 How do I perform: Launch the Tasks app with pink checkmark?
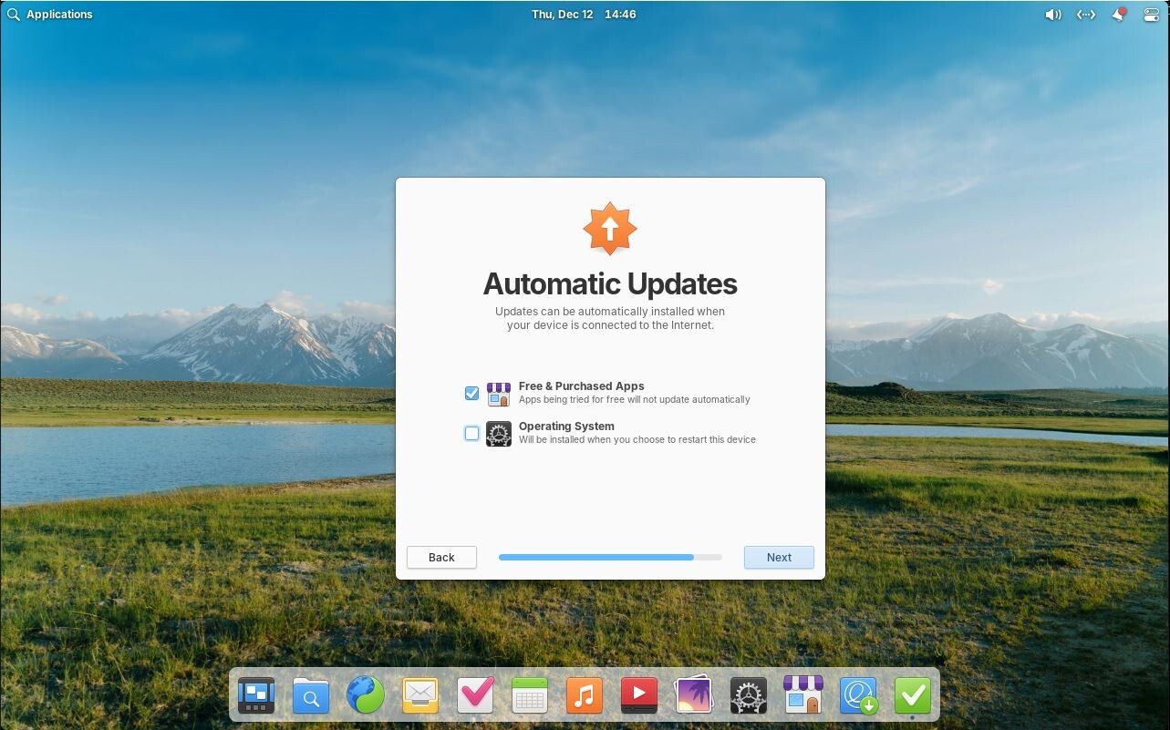(475, 695)
